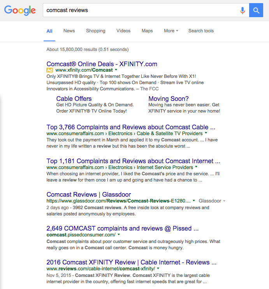This screenshot has width=269, height=289.
Task: Click the Electronics breadcrumb under Comcast Cable result
Action: point(120,134)
